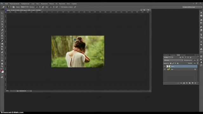203x114 pixels.
Task: Lock layer position in Layers panel
Action: tap(175, 63)
